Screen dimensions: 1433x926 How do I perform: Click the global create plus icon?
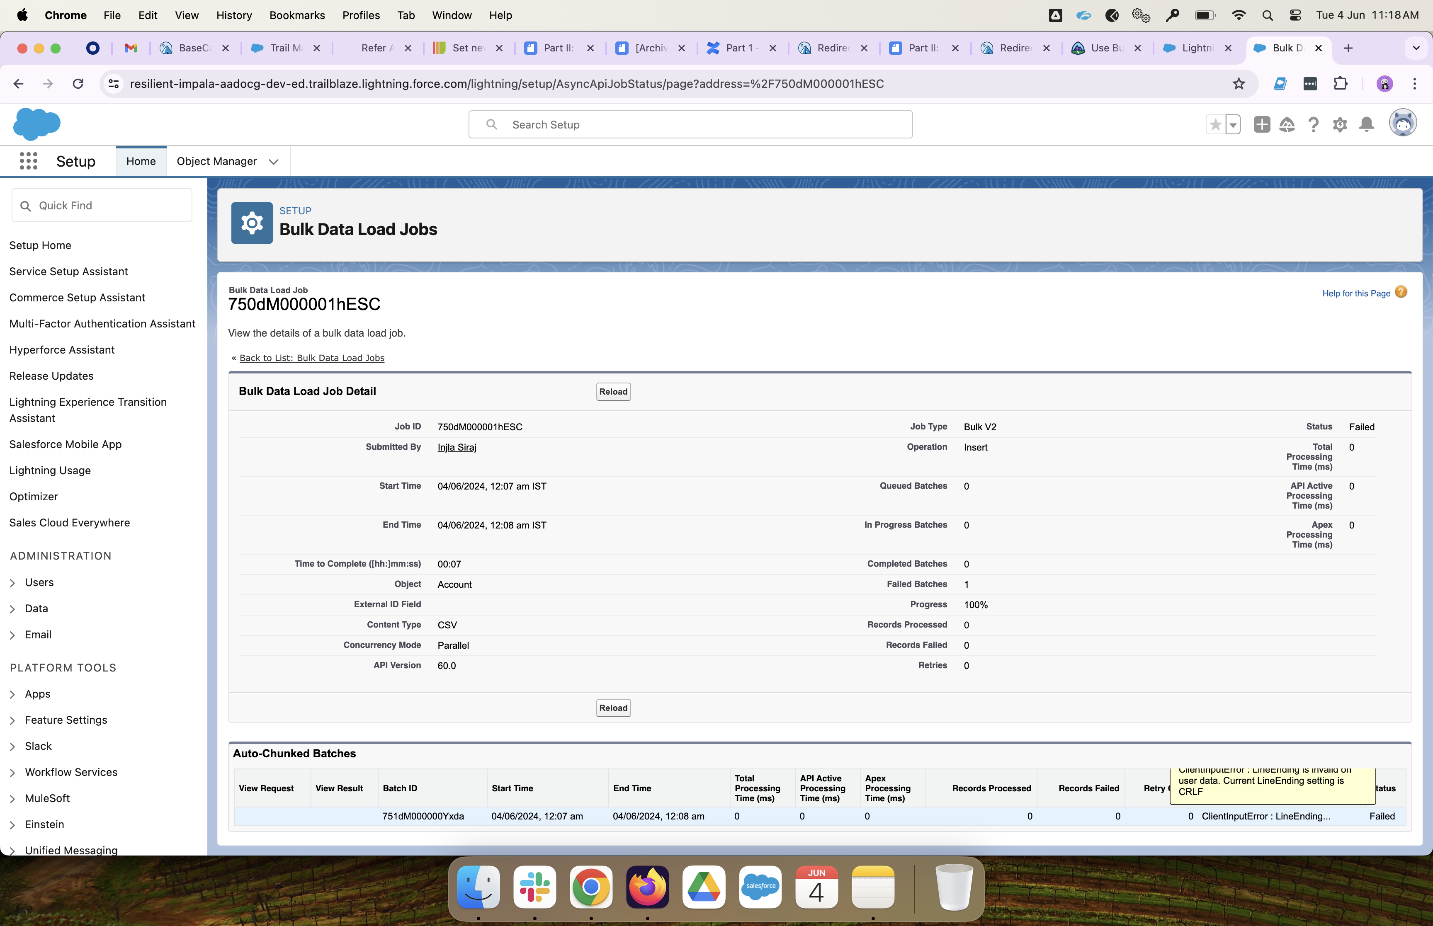click(x=1262, y=124)
